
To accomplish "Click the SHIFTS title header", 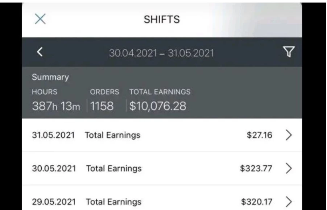I will tap(162, 19).
